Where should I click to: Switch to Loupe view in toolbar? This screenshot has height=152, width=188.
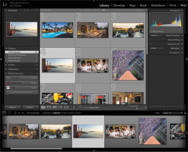(49, 107)
